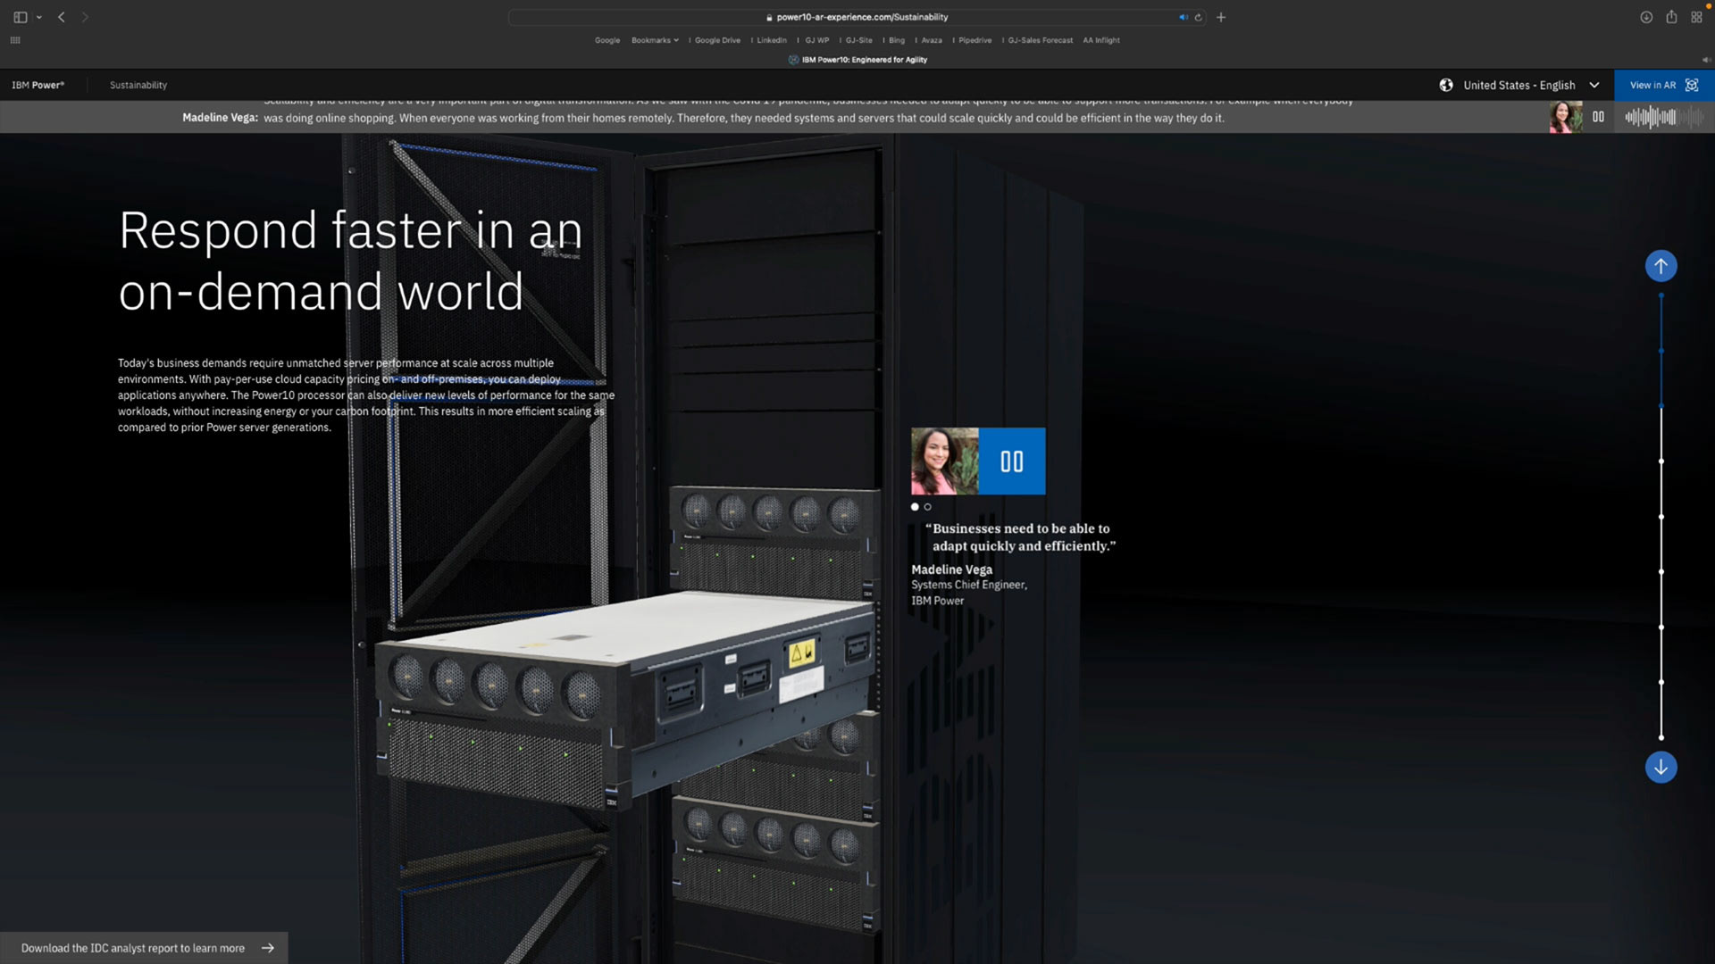The width and height of the screenshot is (1715, 964).
Task: Select the second quote carousel dot
Action: coord(927,507)
